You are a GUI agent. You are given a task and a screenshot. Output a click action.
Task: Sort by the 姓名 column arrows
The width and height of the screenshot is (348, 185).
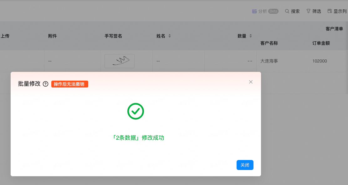[170, 36]
